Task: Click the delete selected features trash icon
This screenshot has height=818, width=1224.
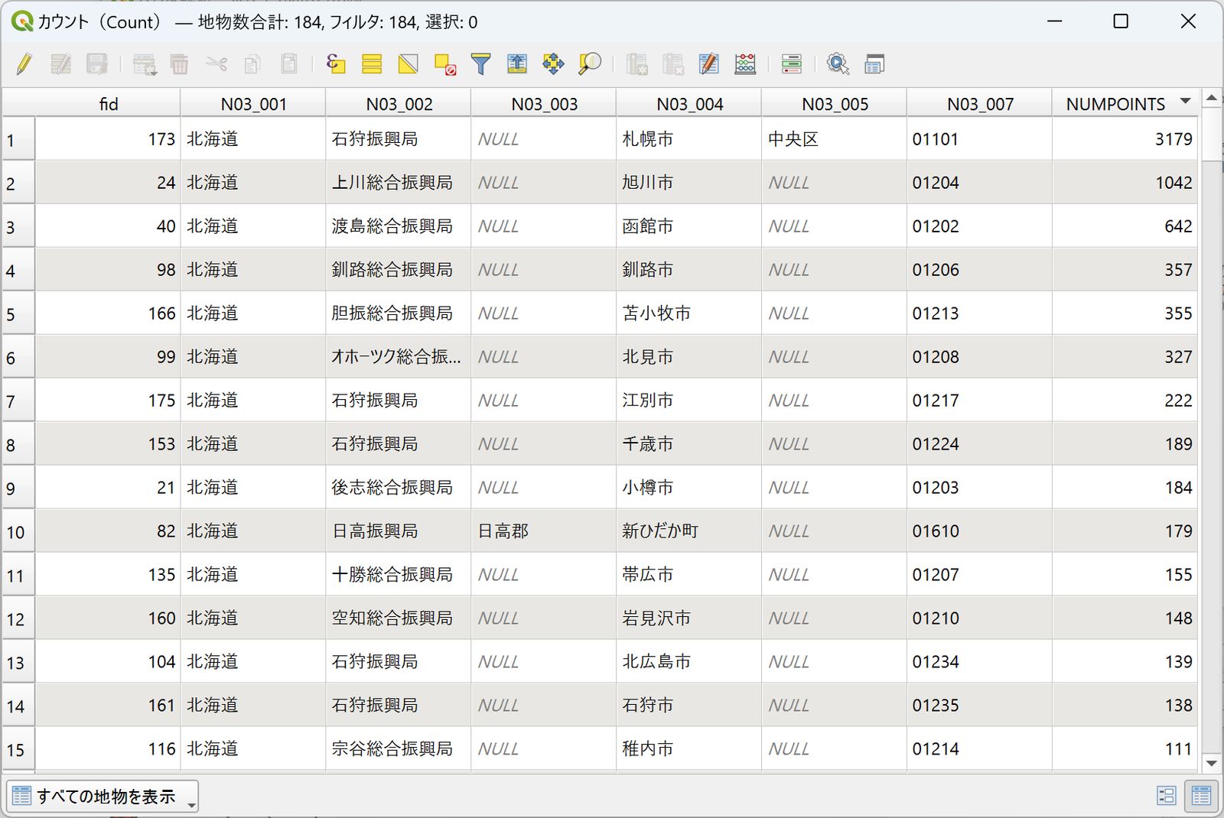Action: (179, 64)
